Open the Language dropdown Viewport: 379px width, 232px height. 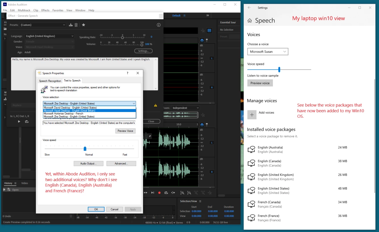point(49,36)
